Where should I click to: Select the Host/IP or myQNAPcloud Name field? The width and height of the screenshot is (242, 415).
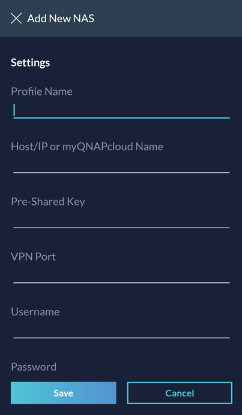point(121,165)
